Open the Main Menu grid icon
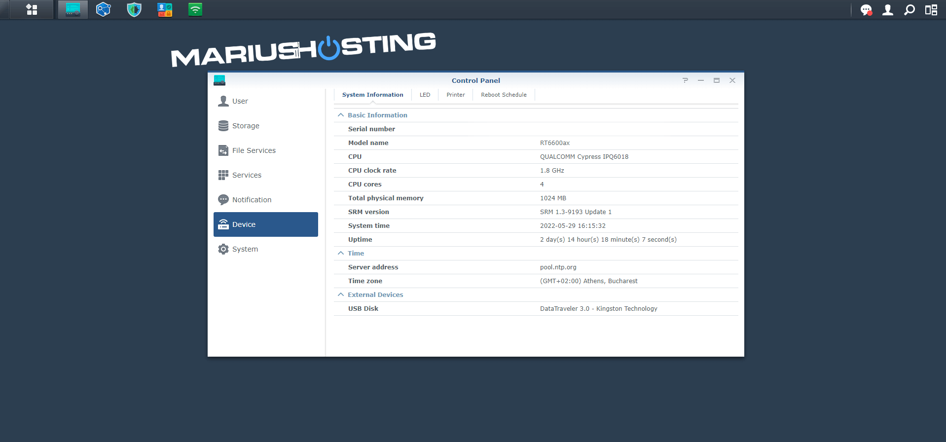Image resolution: width=946 pixels, height=442 pixels. [x=32, y=9]
